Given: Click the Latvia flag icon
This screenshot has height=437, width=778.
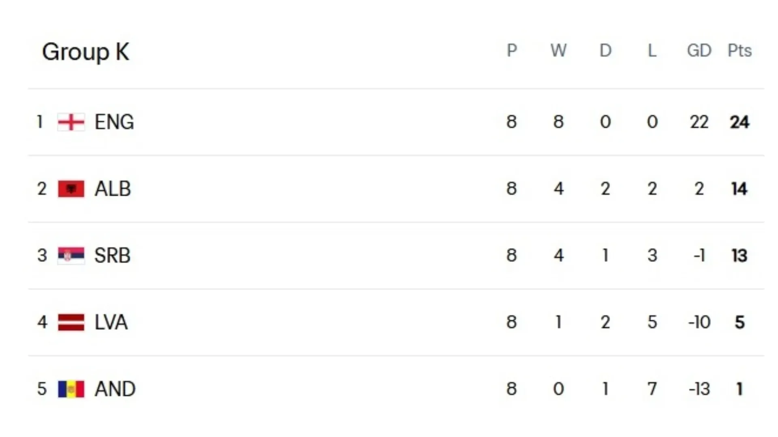Looking at the screenshot, I should [x=71, y=322].
